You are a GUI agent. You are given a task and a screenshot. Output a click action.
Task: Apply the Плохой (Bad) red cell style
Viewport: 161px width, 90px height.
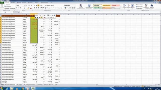[x=115, y=5]
